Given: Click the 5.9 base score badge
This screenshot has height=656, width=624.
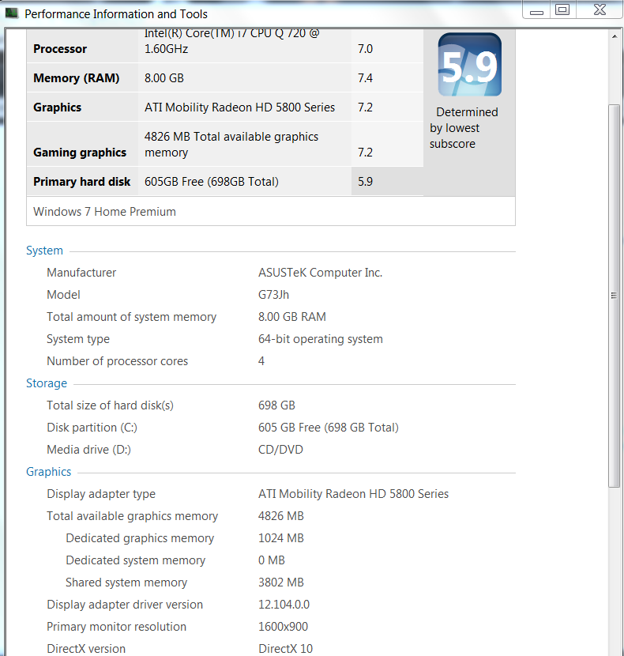Looking at the screenshot, I should pos(470,65).
